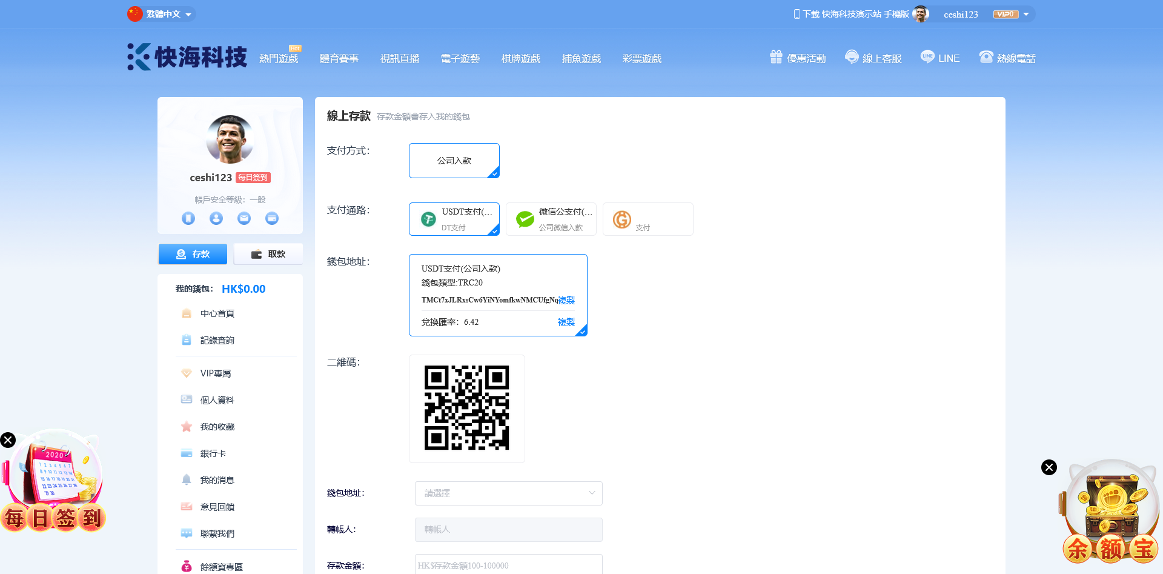Close the 每日签到 floating calendar popup
This screenshot has width=1163, height=574.
(8, 440)
